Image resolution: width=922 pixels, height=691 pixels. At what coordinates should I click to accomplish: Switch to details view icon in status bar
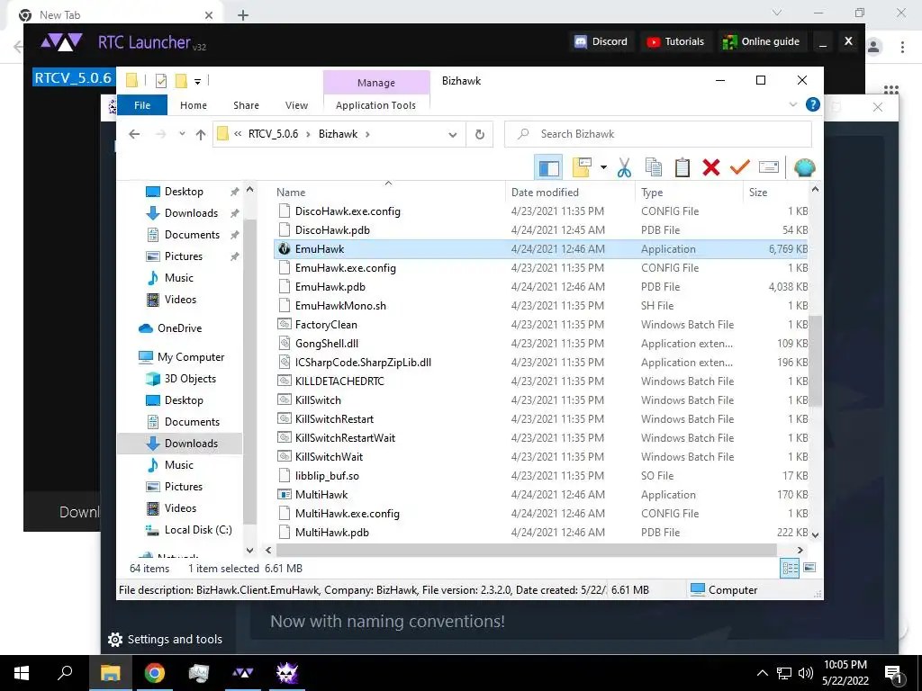pyautogui.click(x=790, y=569)
